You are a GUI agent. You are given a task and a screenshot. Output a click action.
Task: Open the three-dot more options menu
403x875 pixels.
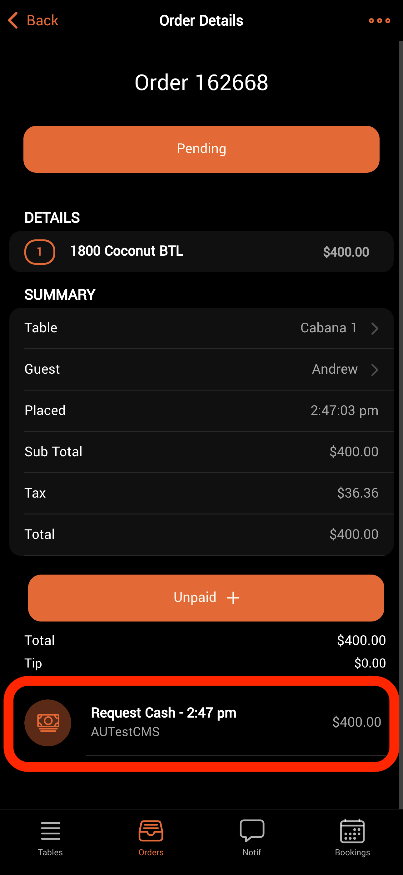[379, 21]
